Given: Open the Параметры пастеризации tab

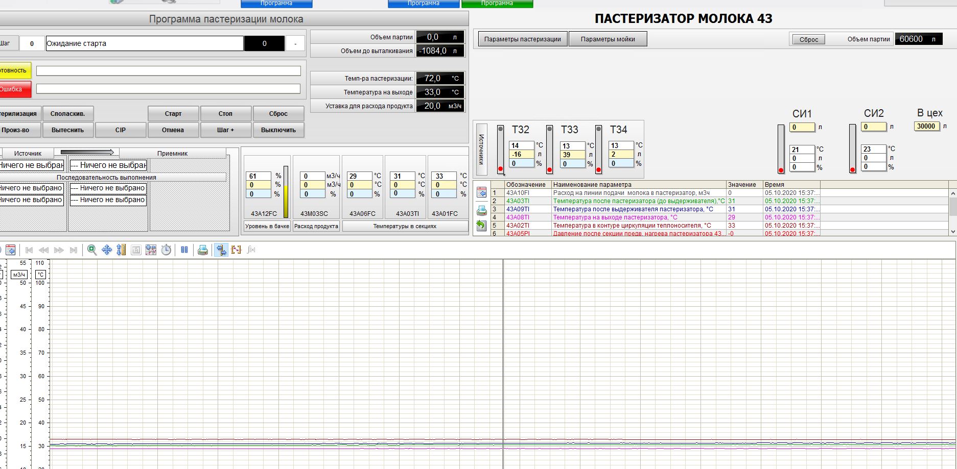Looking at the screenshot, I should 522,39.
